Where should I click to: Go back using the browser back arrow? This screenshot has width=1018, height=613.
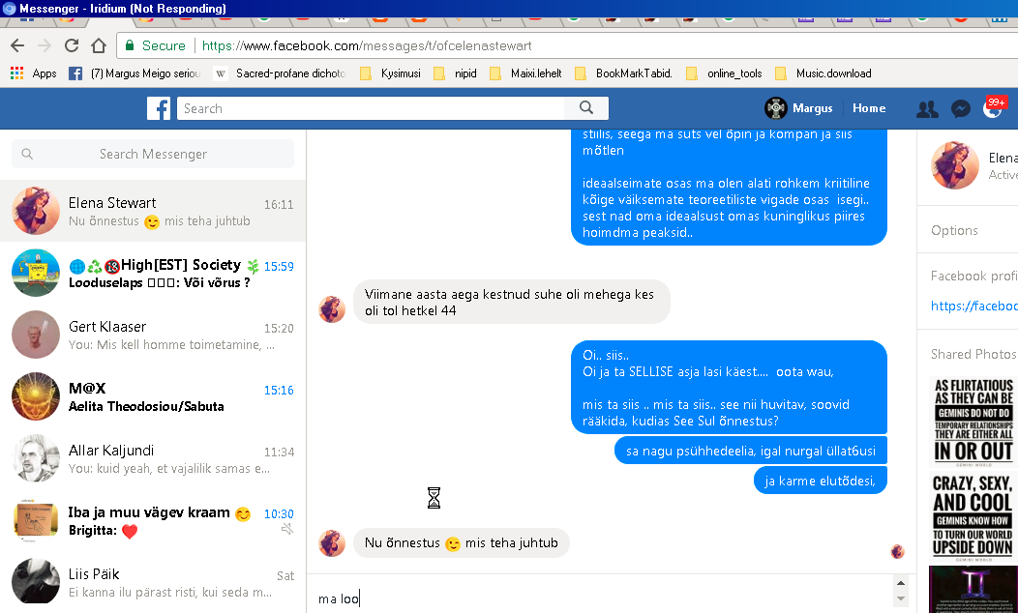(x=17, y=45)
